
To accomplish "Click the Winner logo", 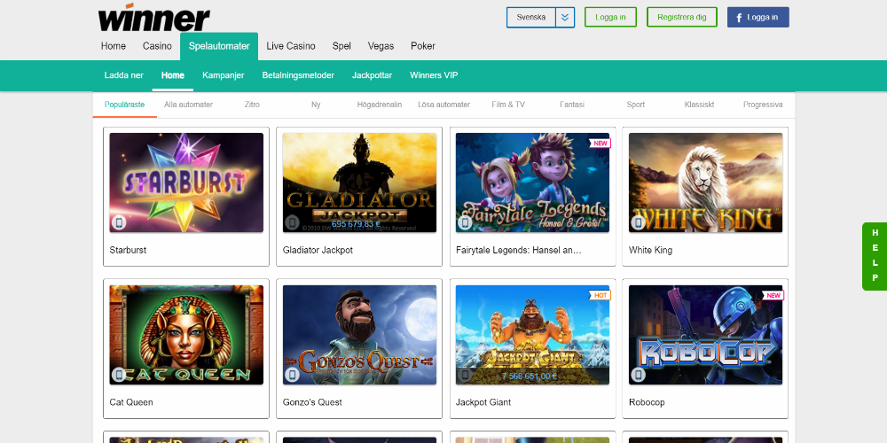I will [153, 17].
